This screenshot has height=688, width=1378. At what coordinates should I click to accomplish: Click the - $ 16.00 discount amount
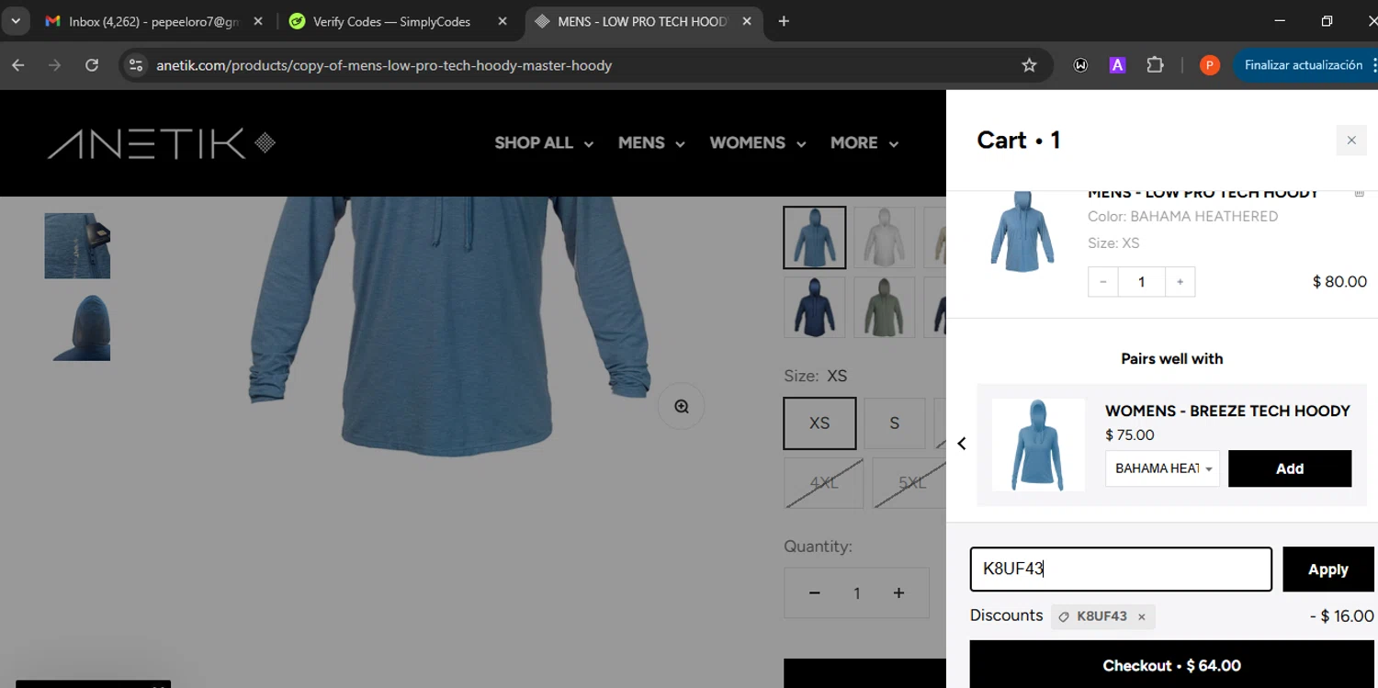click(1341, 616)
